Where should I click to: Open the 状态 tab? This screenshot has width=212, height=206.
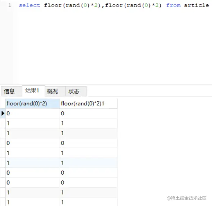point(76,91)
